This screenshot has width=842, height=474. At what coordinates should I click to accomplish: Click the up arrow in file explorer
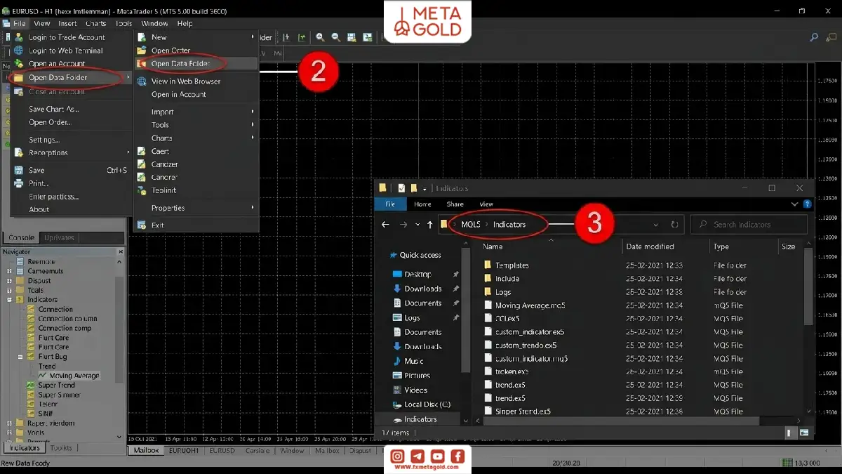click(x=430, y=225)
